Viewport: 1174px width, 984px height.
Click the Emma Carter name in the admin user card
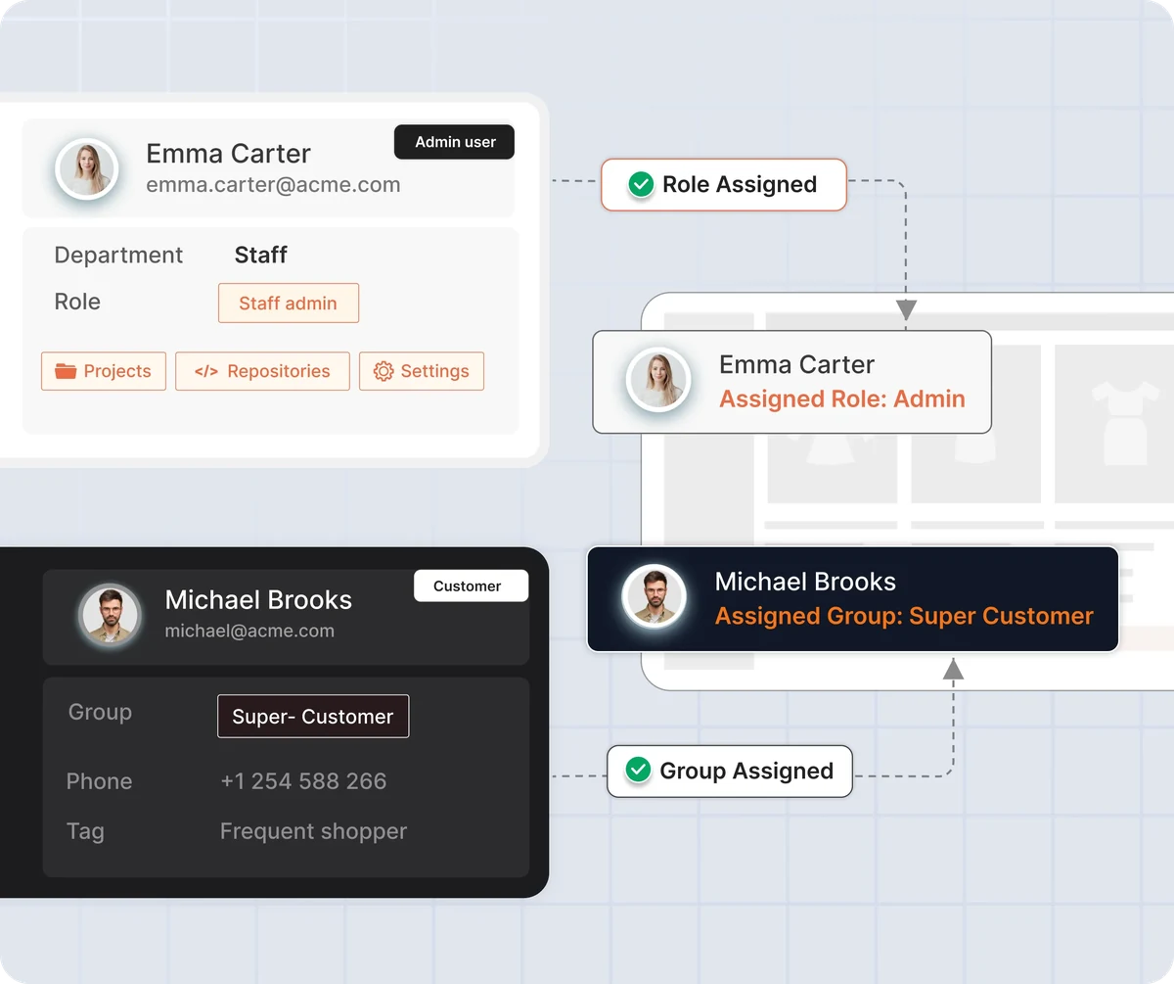pos(228,153)
